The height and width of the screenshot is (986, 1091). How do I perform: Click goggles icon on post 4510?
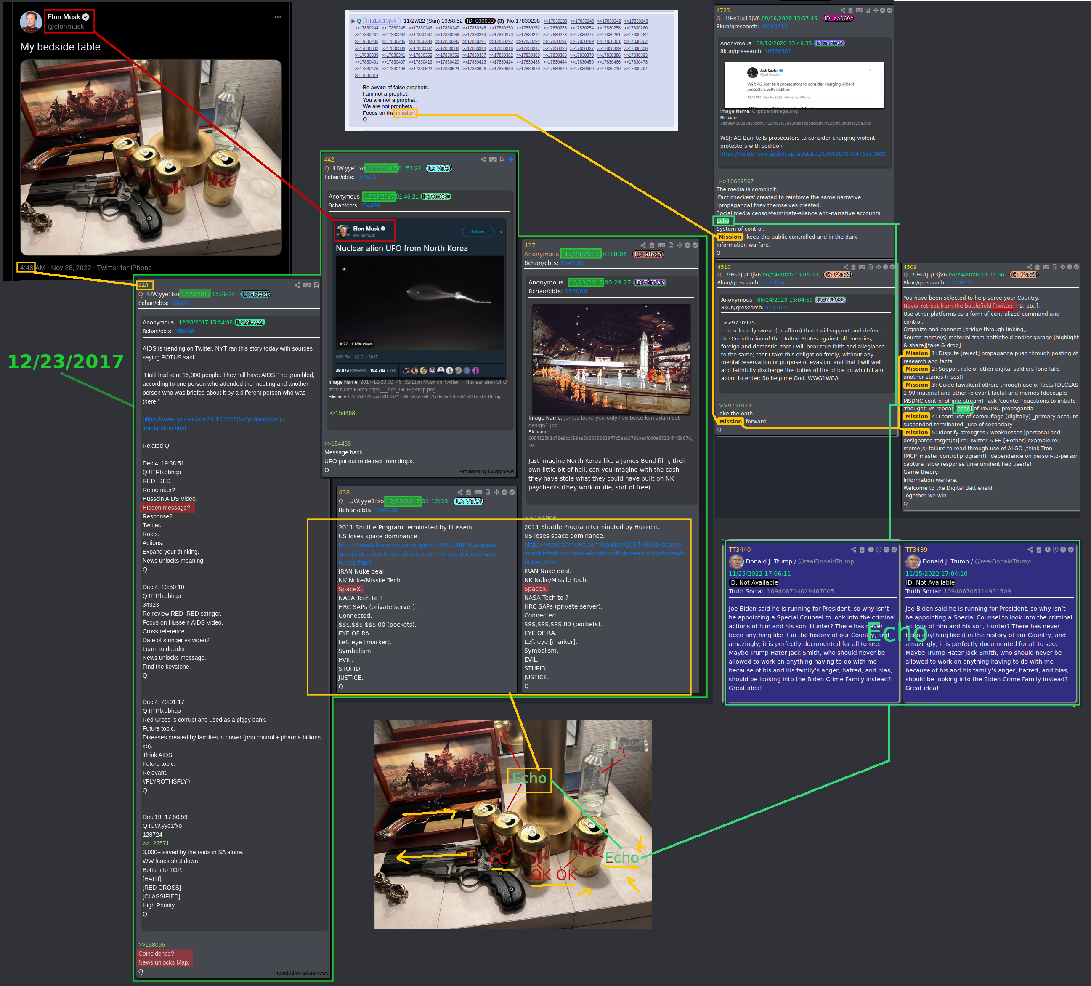click(862, 267)
